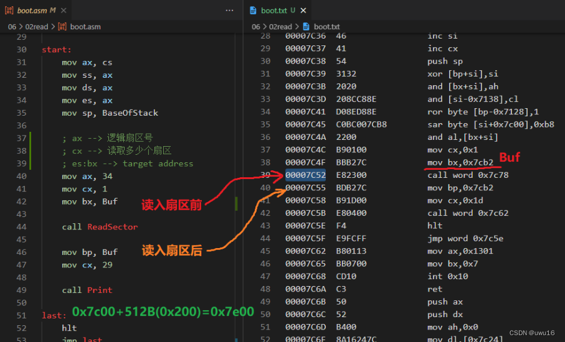Click line 'mov bx, Buf' in boot.asm
Viewport: 565px width, 342px height.
point(89,201)
